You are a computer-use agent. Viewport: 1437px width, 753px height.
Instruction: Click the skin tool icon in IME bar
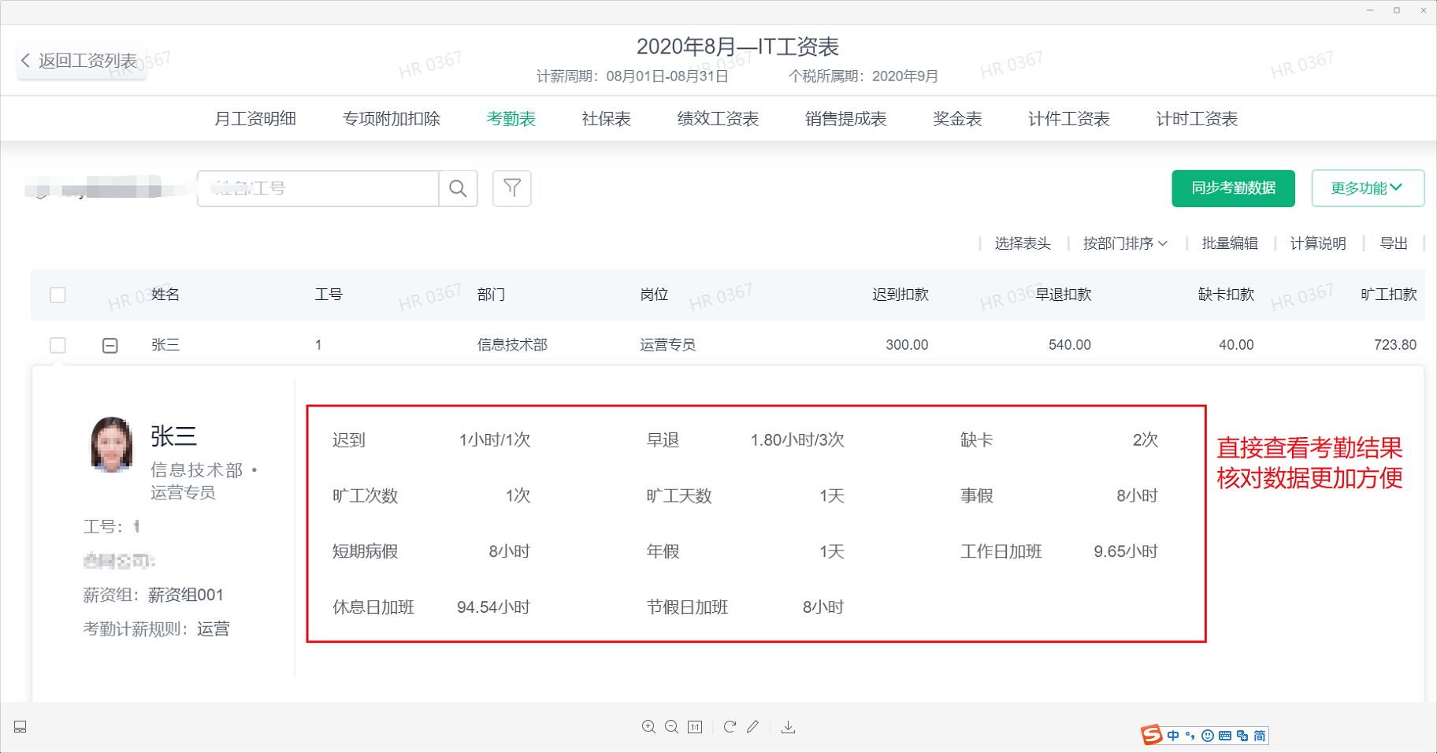1242,736
